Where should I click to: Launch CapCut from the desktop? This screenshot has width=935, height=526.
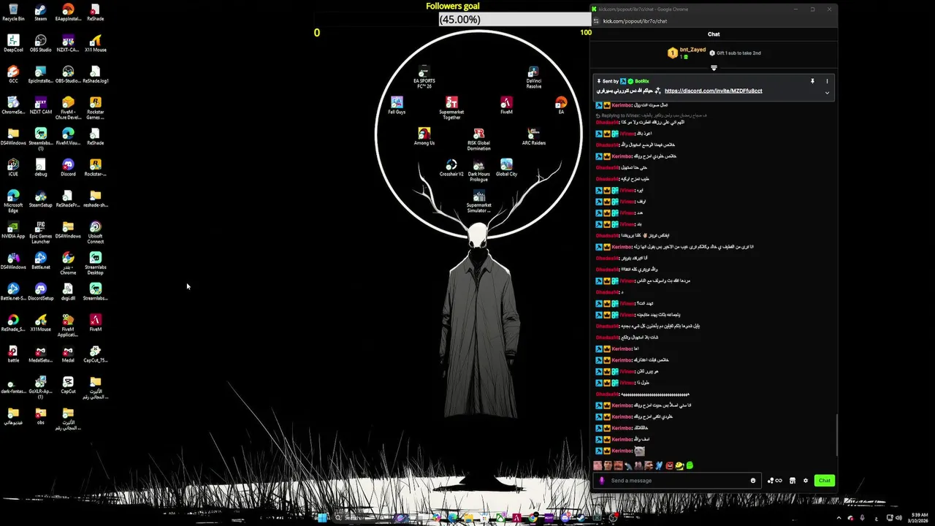tap(68, 385)
